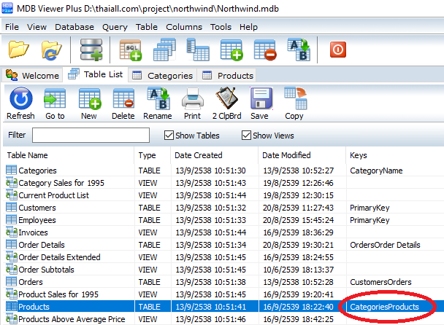The height and width of the screenshot is (325, 444).
Task: Select the Employees table row
Action: point(37,219)
